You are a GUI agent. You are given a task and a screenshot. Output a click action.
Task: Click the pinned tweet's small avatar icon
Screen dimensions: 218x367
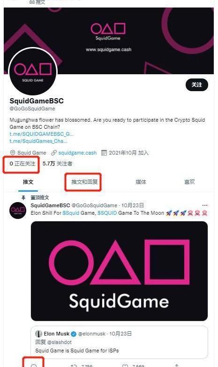click(x=18, y=210)
